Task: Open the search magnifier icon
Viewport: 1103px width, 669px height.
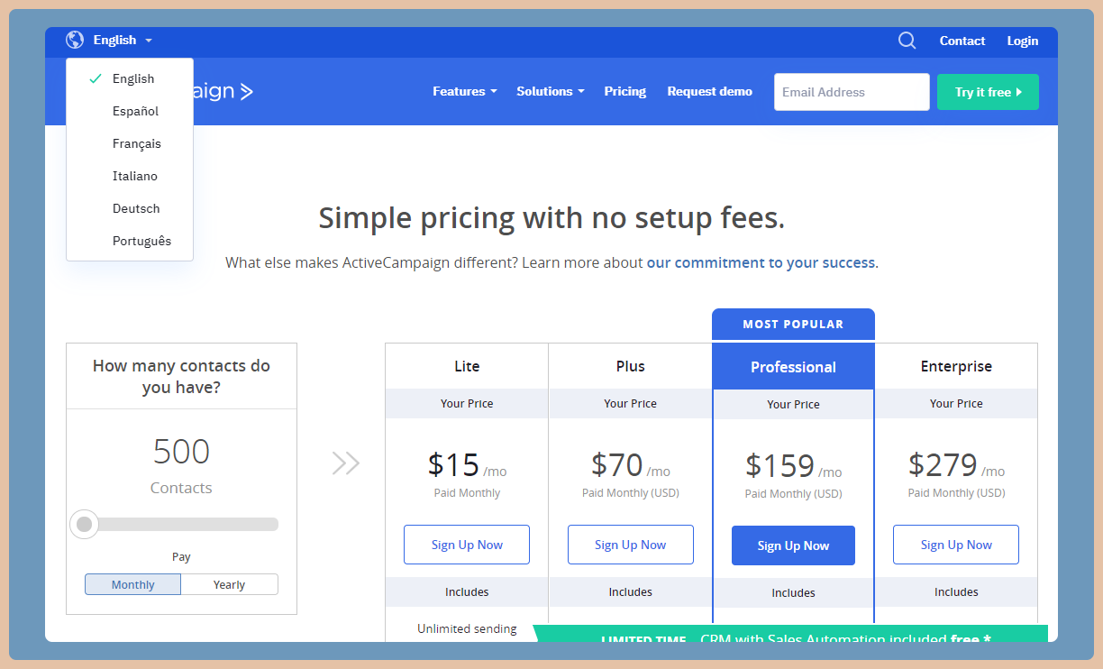Action: click(907, 41)
